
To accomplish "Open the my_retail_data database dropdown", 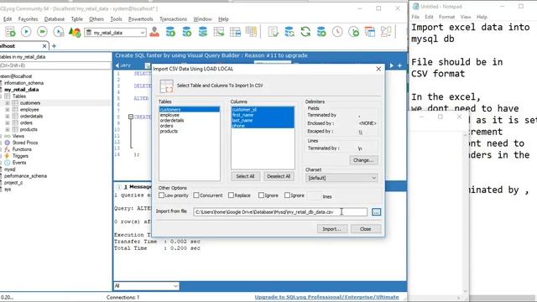I will (x=143, y=33).
